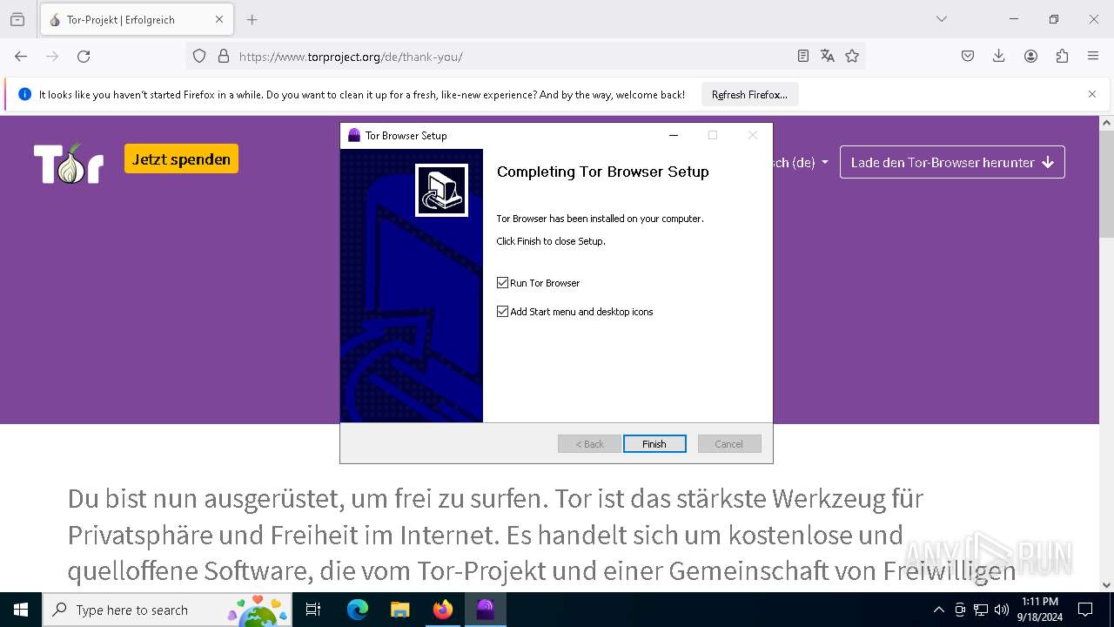1114x627 pixels.
Task: Open a new tab with plus button
Action: [x=252, y=19]
